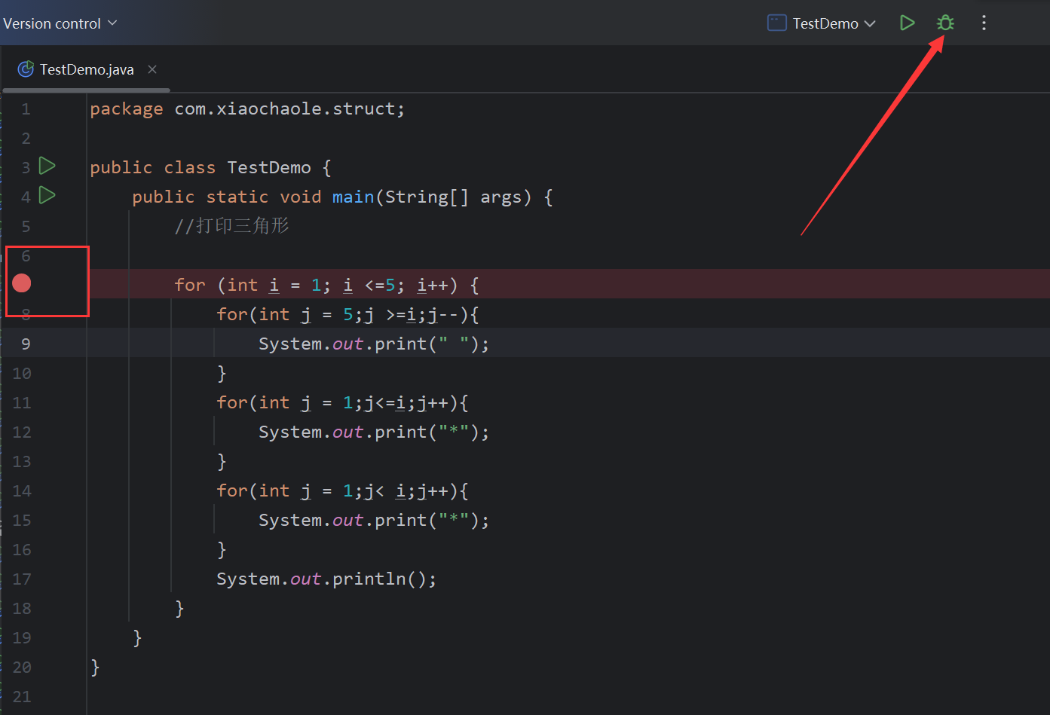Click 'j< i' condition on line 14
The width and height of the screenshot is (1050, 715).
tap(385, 490)
